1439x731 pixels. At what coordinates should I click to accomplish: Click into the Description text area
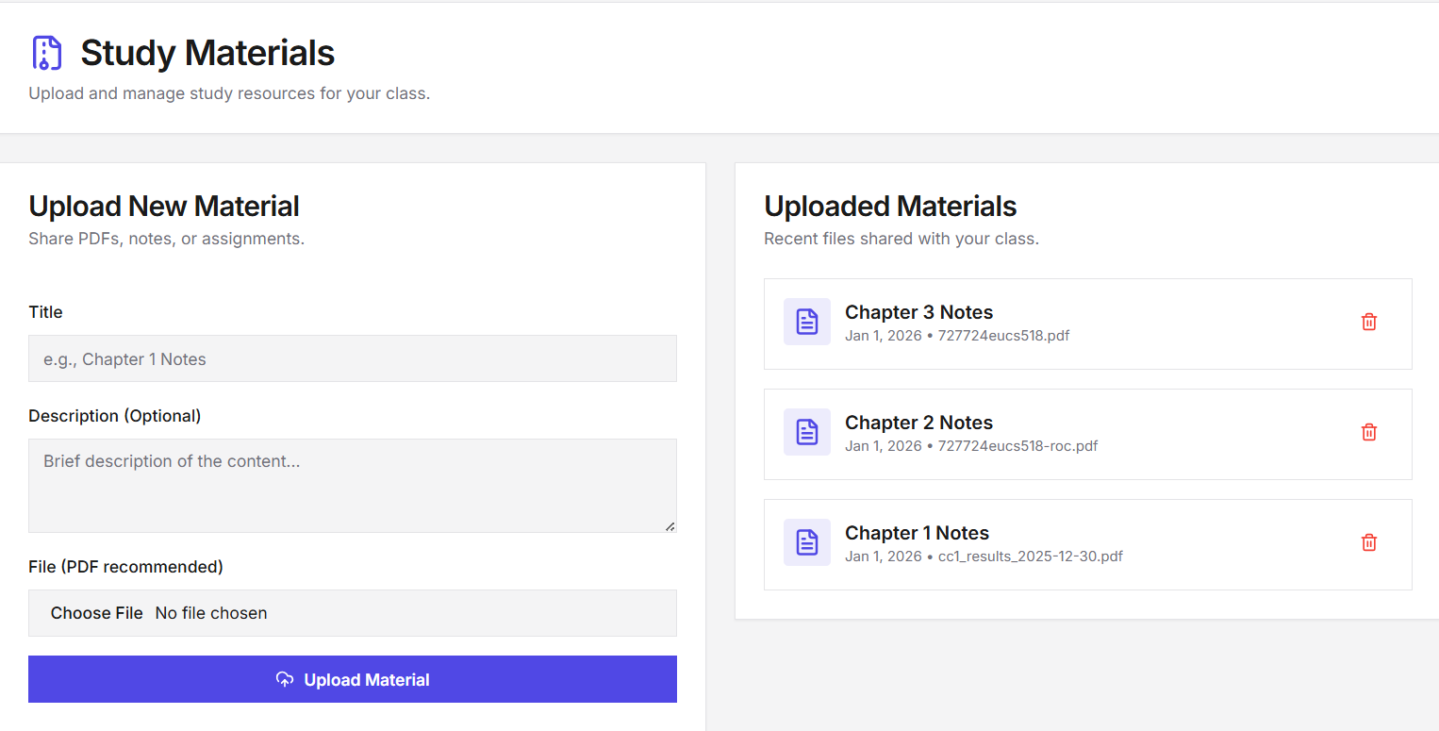click(x=352, y=481)
